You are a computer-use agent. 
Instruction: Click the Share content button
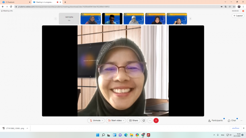133,121
